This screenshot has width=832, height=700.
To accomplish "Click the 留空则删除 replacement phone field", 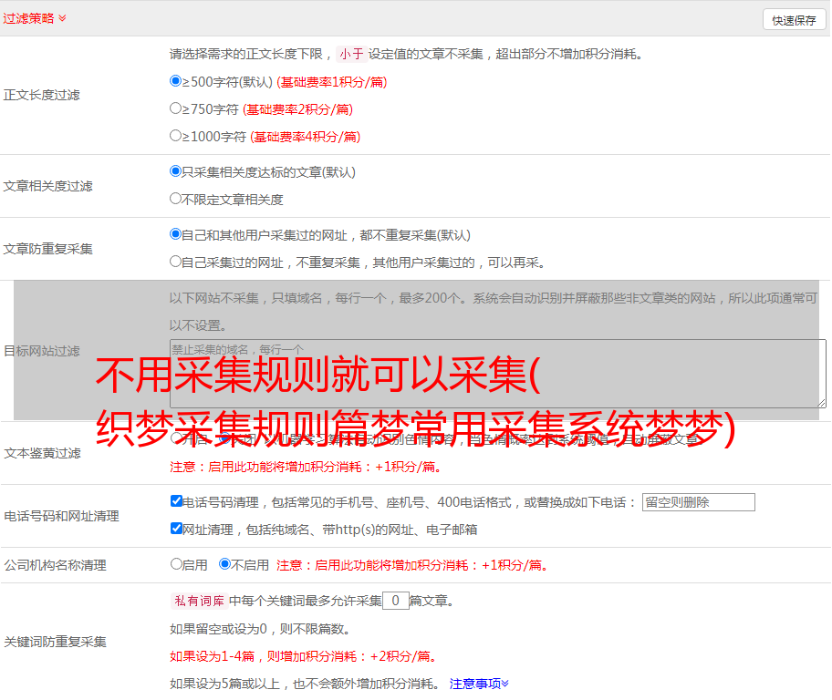I will tap(698, 502).
